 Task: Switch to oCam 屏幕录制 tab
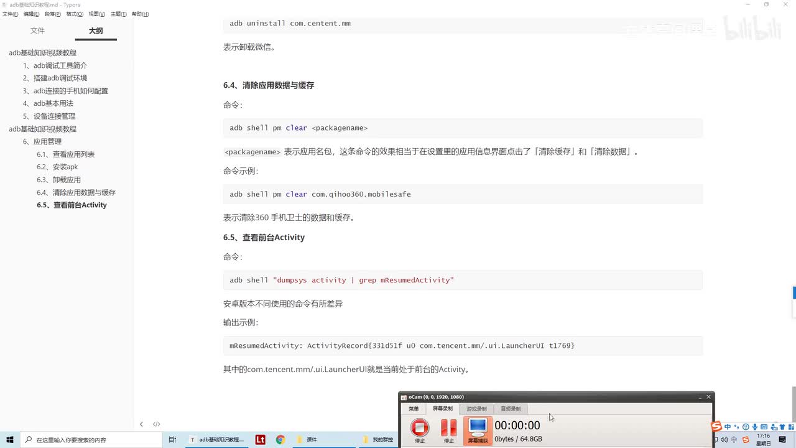[443, 409]
